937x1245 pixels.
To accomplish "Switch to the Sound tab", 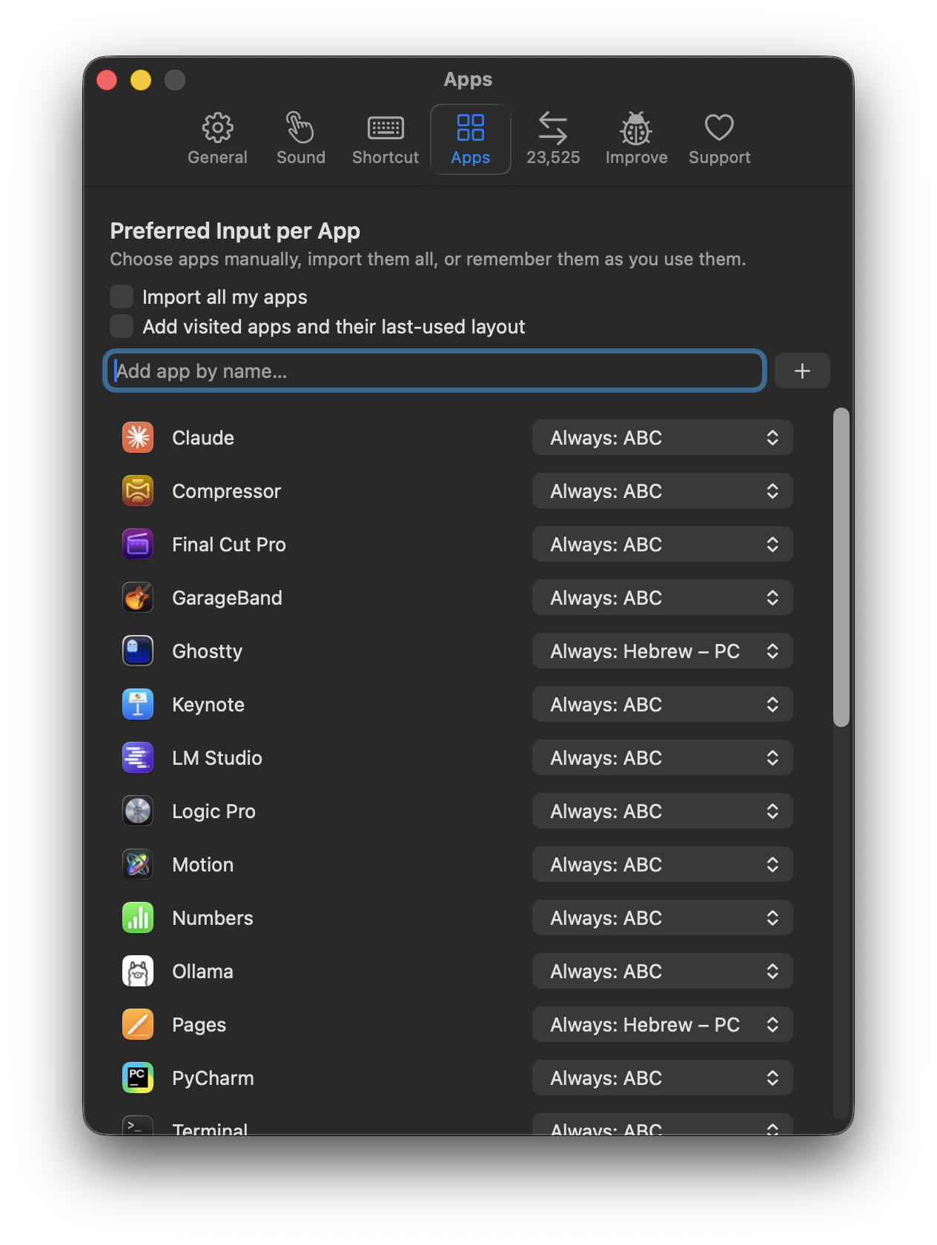I will click(301, 139).
